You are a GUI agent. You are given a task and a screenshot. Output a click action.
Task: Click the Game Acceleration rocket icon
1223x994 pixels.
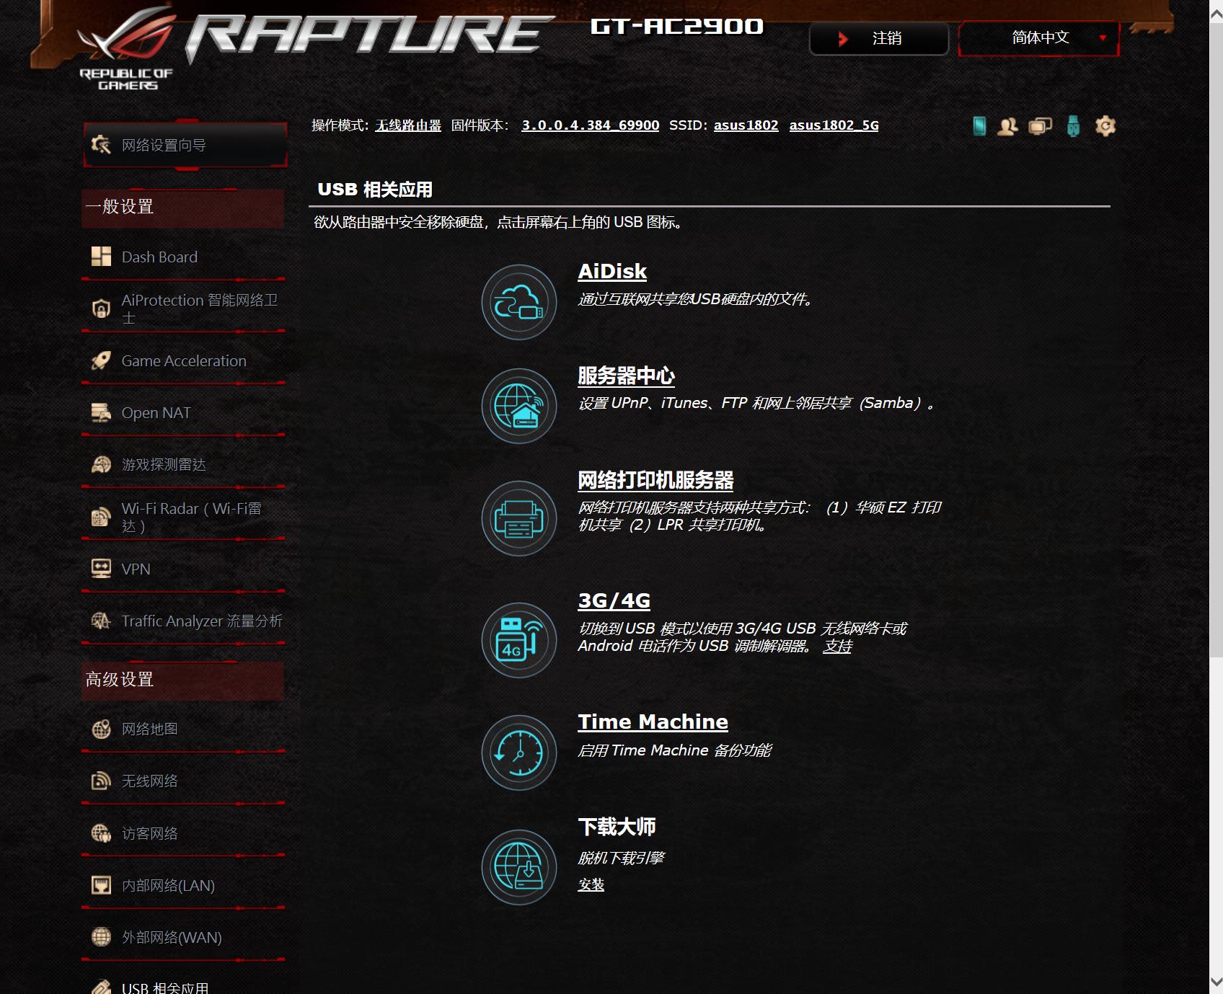coord(101,360)
